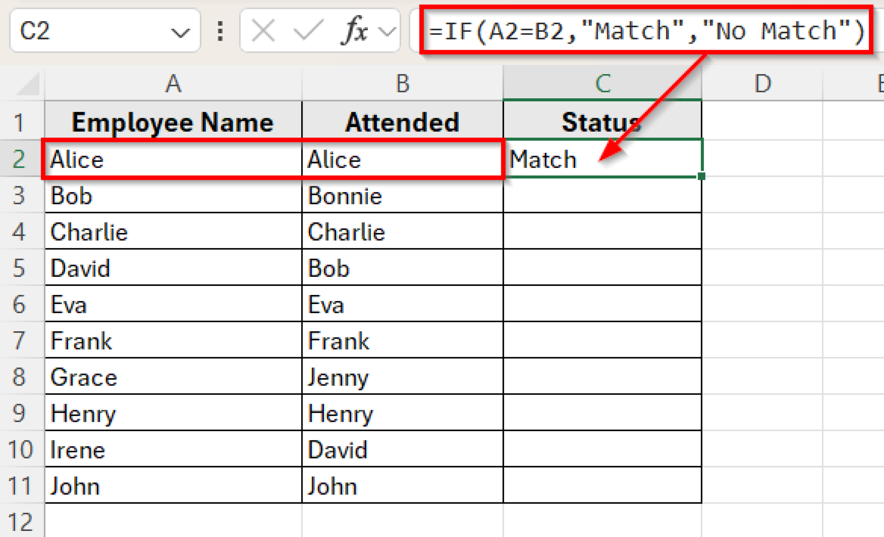
Task: Select column C header
Action: (602, 83)
